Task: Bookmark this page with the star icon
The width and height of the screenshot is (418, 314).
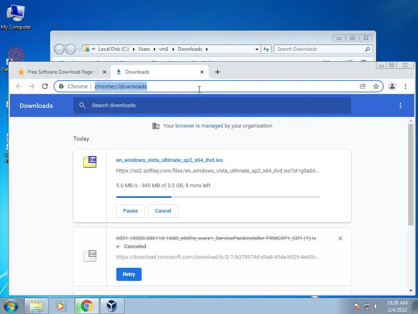Action: pos(376,86)
